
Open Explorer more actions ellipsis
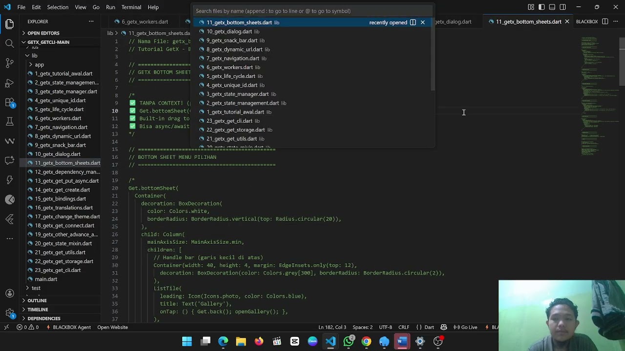pyautogui.click(x=91, y=21)
